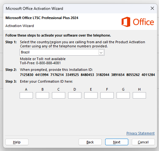Click the 'Activation Wizard' subtitle text

[x=20, y=26]
